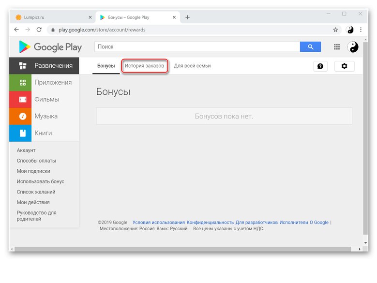Image resolution: width=377 pixels, height=283 pixels.
Task: Open Способы оплаты link
Action: (36, 161)
